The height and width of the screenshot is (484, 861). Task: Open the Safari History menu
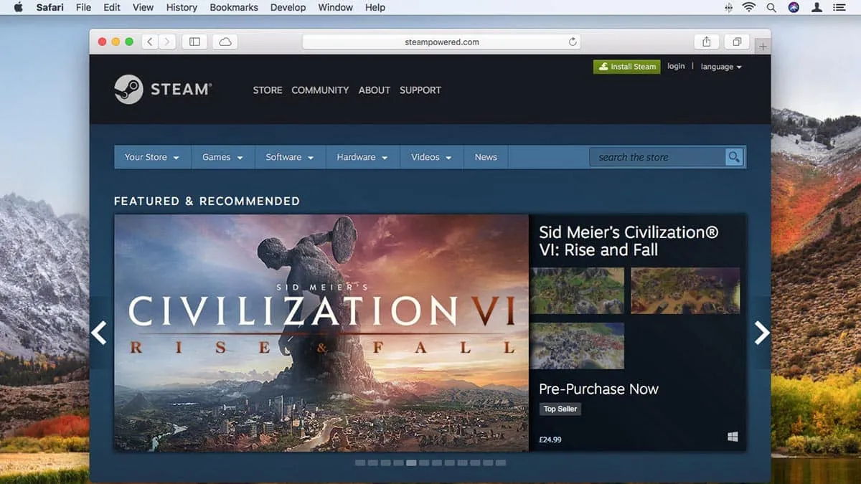182,7
